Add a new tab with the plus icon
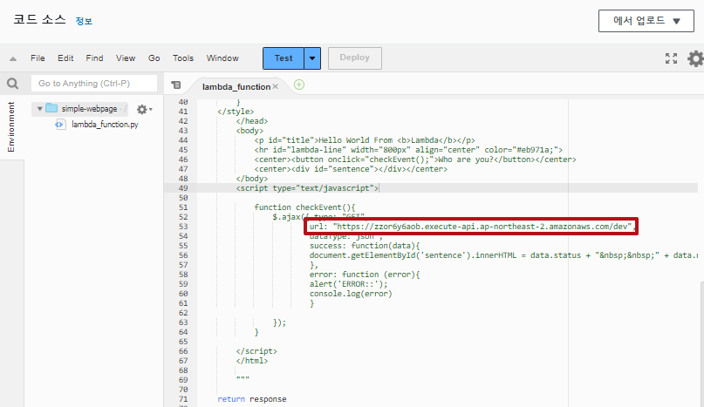 (x=299, y=85)
